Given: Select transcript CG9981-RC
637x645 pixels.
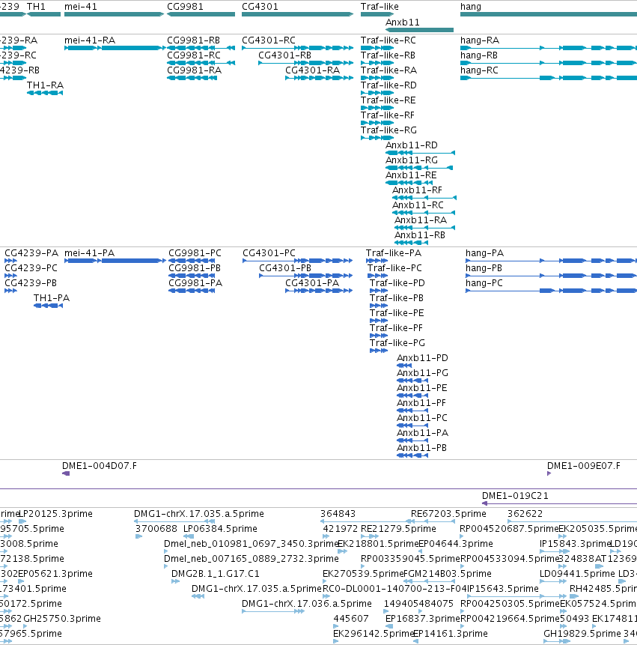Looking at the screenshot, I should 201,63.
